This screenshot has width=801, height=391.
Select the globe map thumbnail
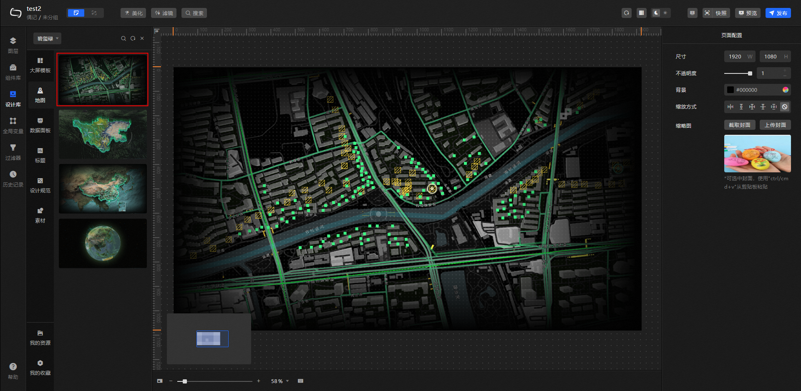point(103,243)
